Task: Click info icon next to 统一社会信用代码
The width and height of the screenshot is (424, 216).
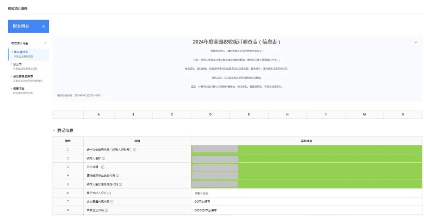Action: tap(135, 150)
